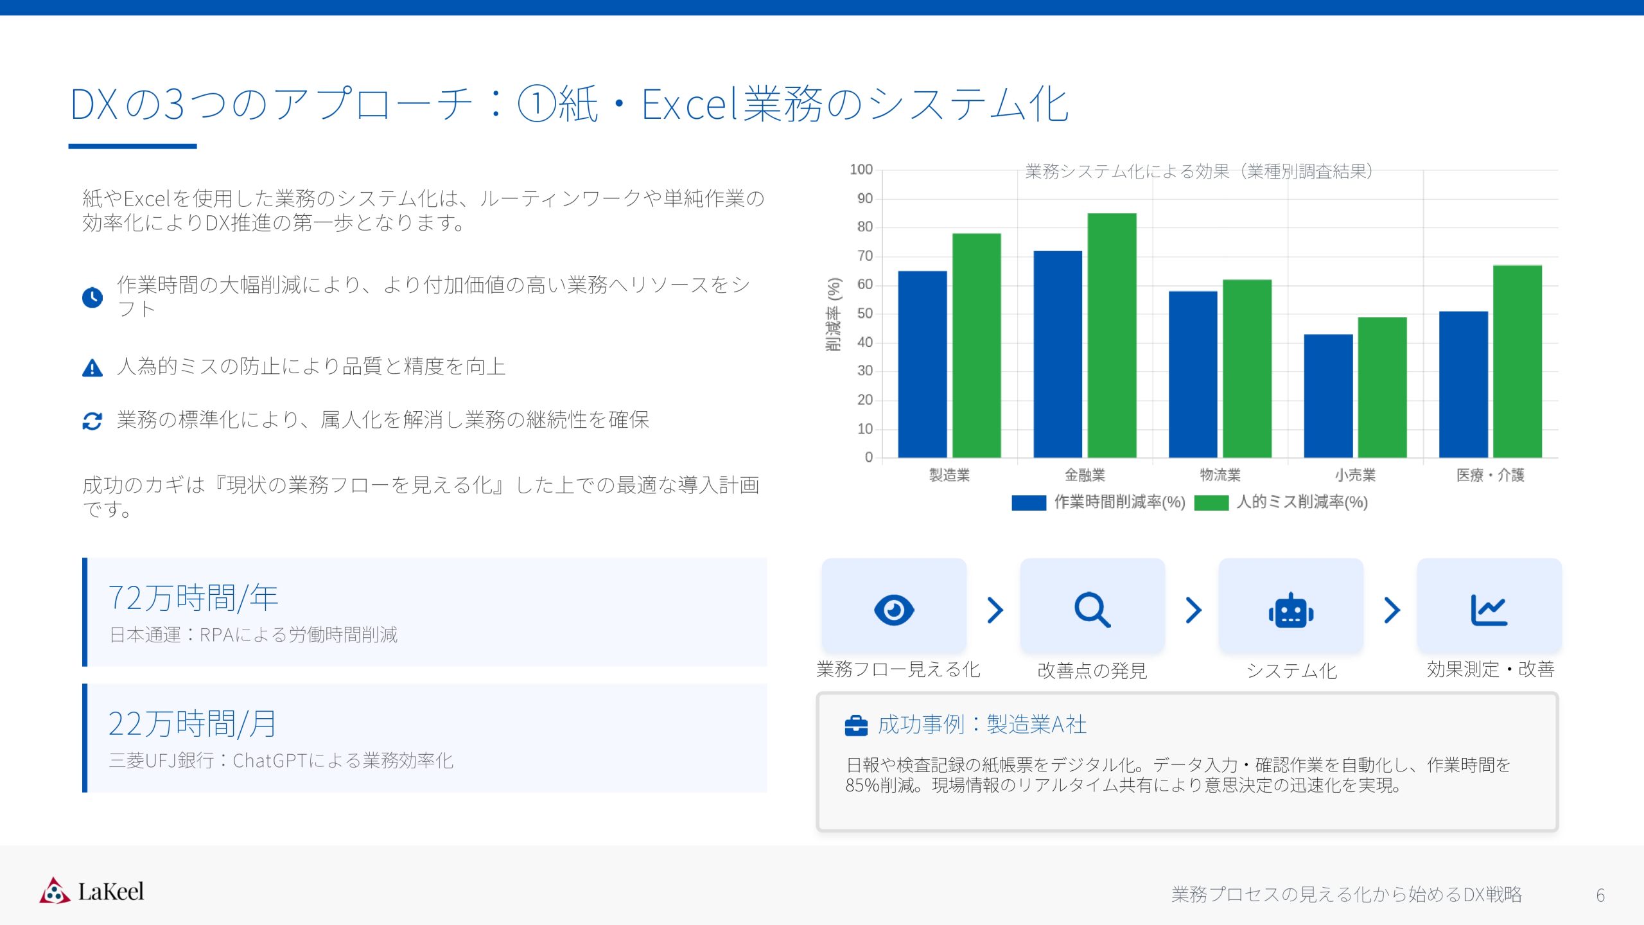
Task: Click the 72万時間/年 日本通運 stat card
Action: coord(425,612)
